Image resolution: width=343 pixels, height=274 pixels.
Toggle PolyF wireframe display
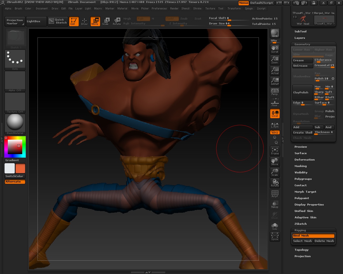pyautogui.click(x=275, y=194)
